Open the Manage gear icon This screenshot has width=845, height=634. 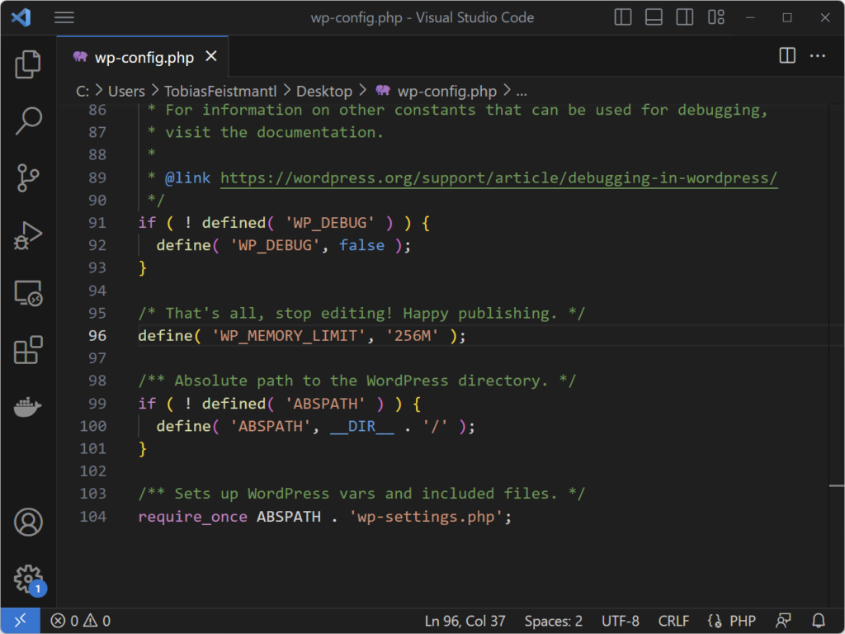click(28, 578)
